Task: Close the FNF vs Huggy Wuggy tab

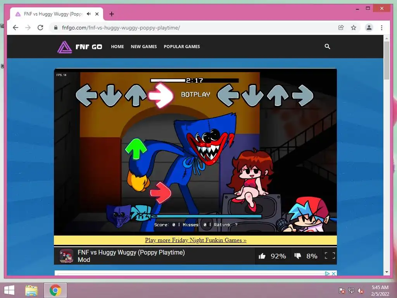Action: click(x=97, y=14)
